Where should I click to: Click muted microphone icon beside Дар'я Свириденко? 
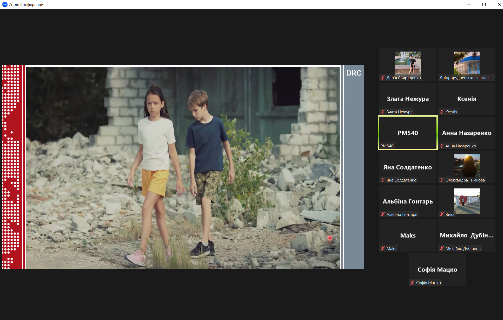[383, 78]
